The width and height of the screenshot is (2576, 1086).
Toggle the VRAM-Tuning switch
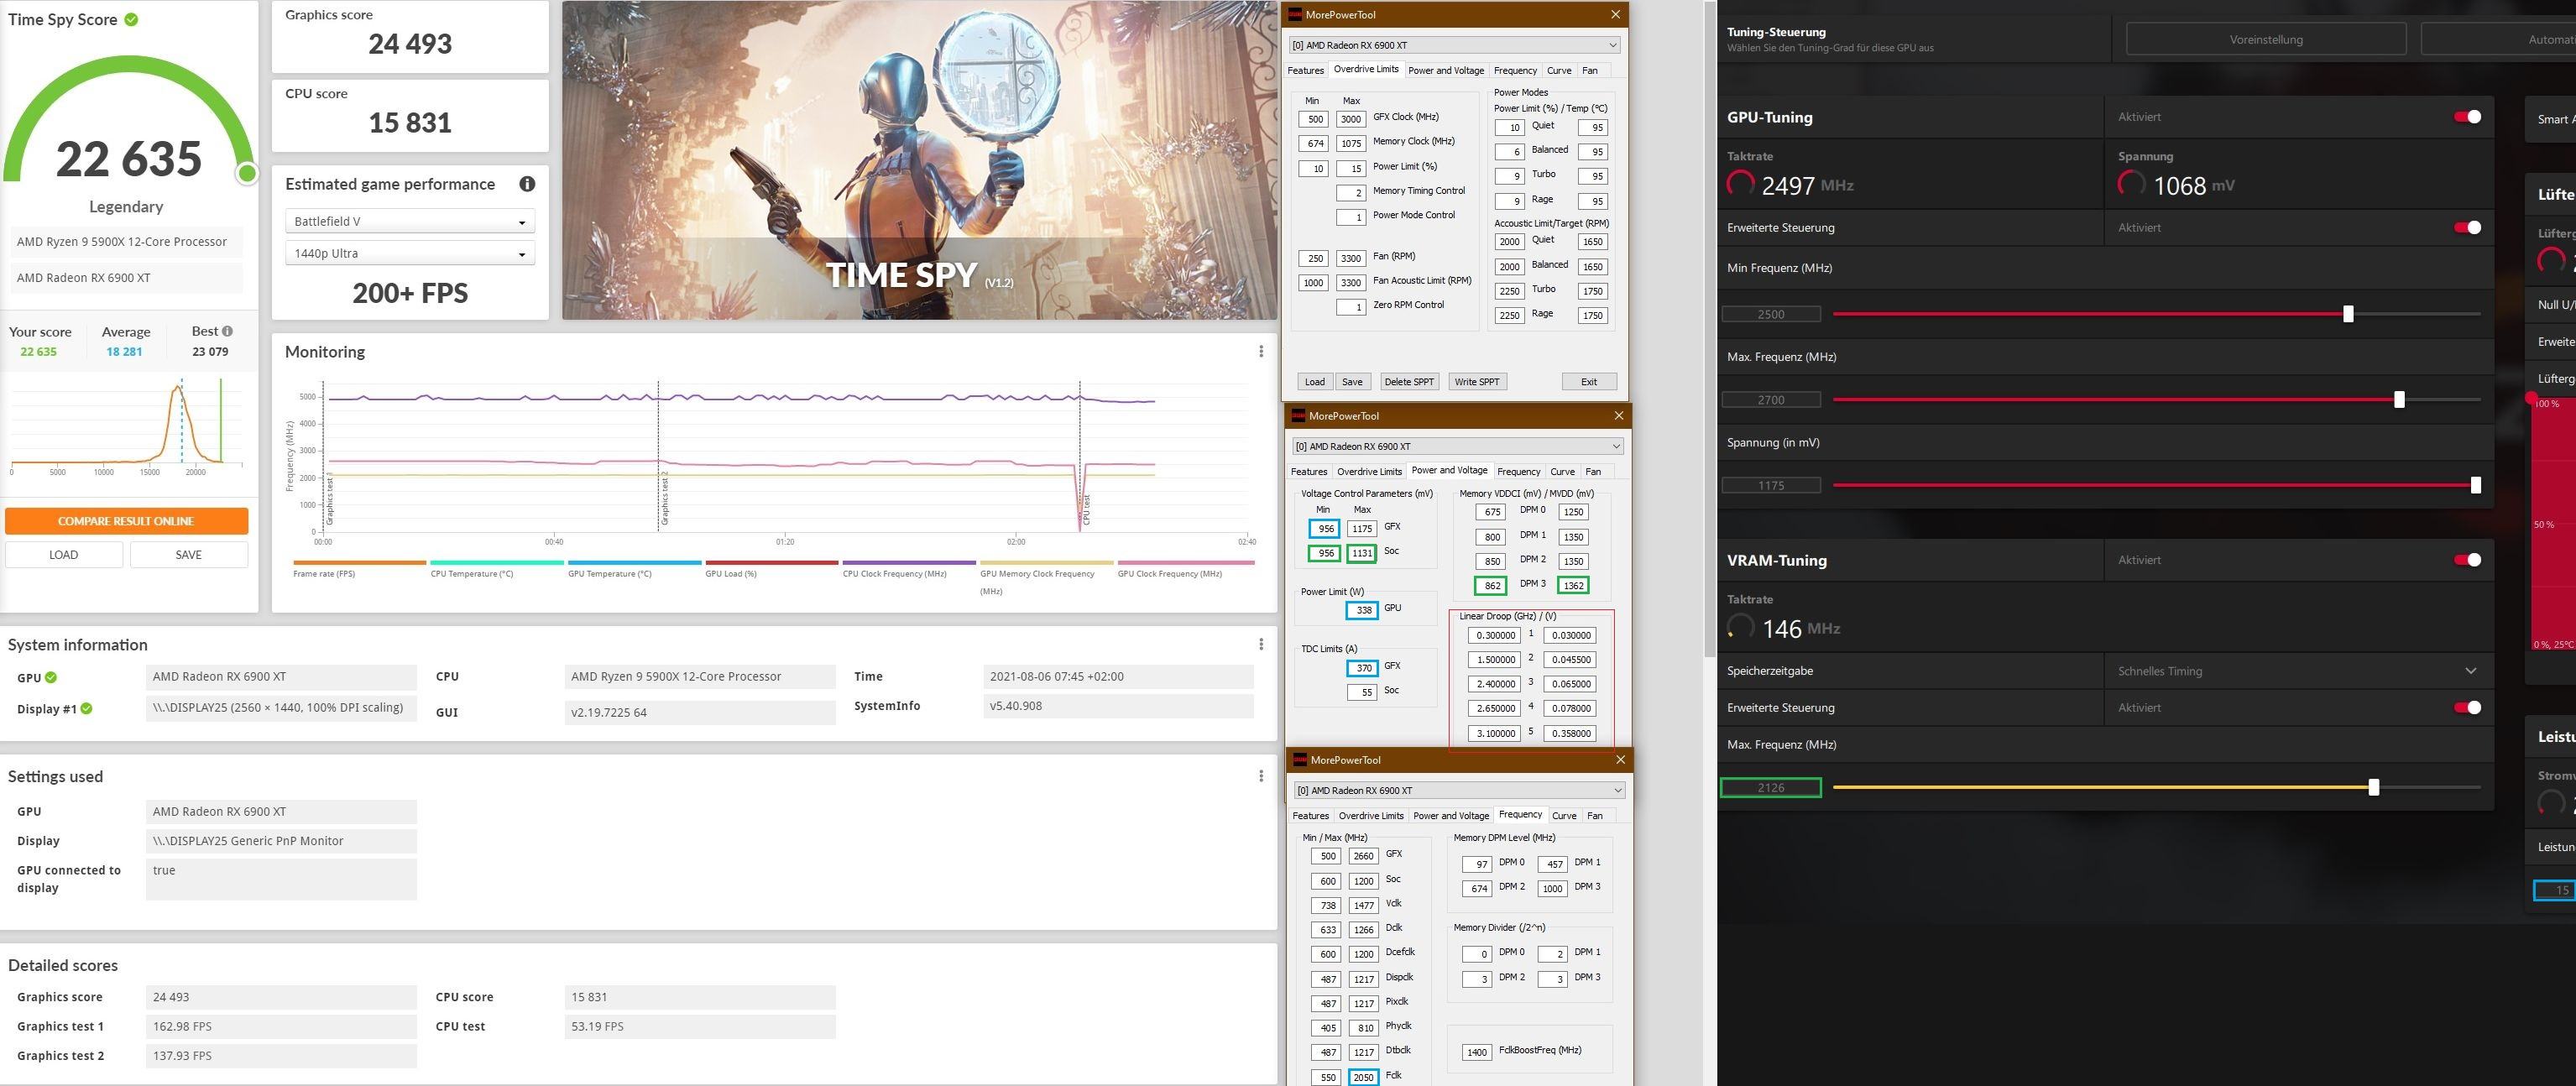[2467, 560]
